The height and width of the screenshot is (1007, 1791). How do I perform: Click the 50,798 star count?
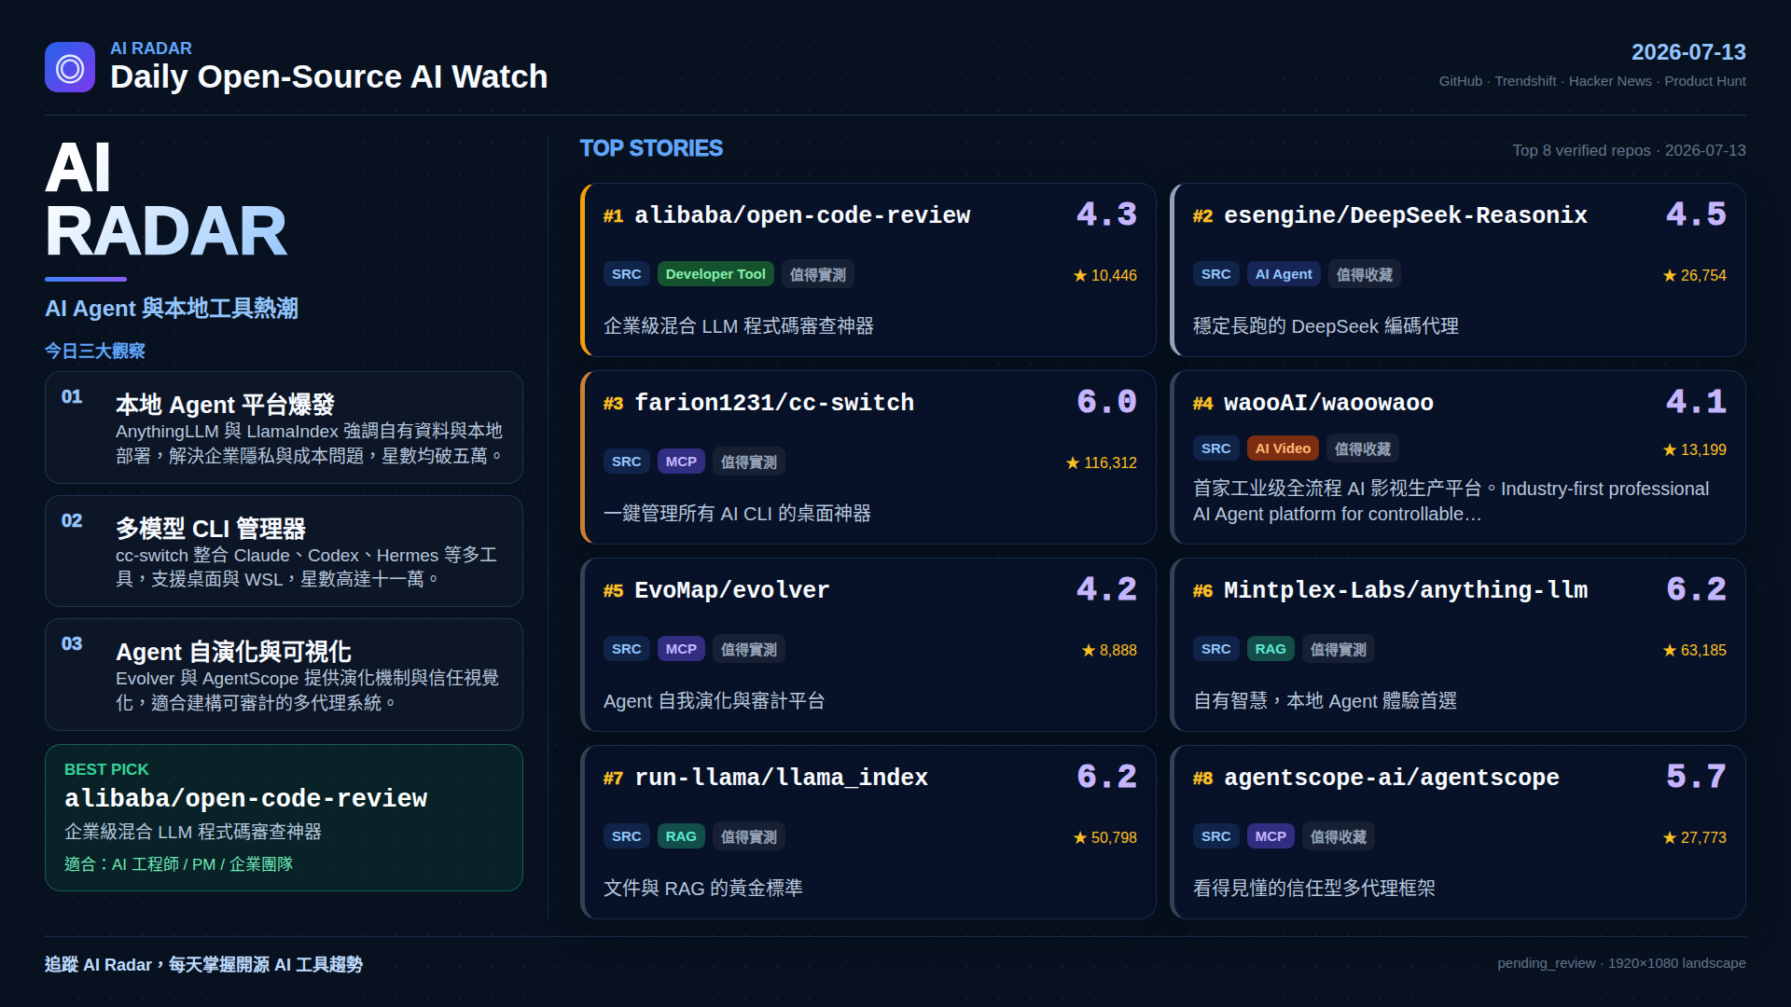click(x=1105, y=837)
